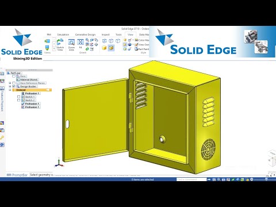This screenshot has width=276, height=207.
Task: Click the bottom-most icon in left sidebar
Action: click(x=2, y=145)
